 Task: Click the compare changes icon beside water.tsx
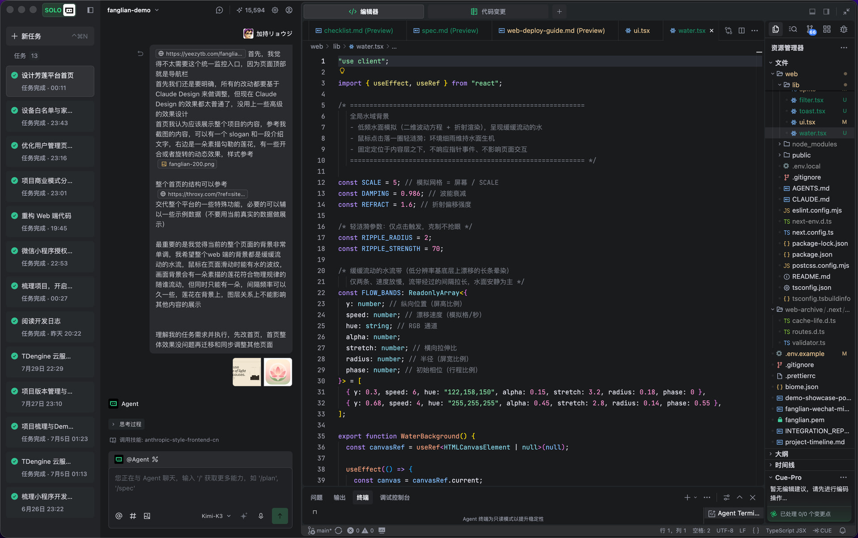(728, 30)
